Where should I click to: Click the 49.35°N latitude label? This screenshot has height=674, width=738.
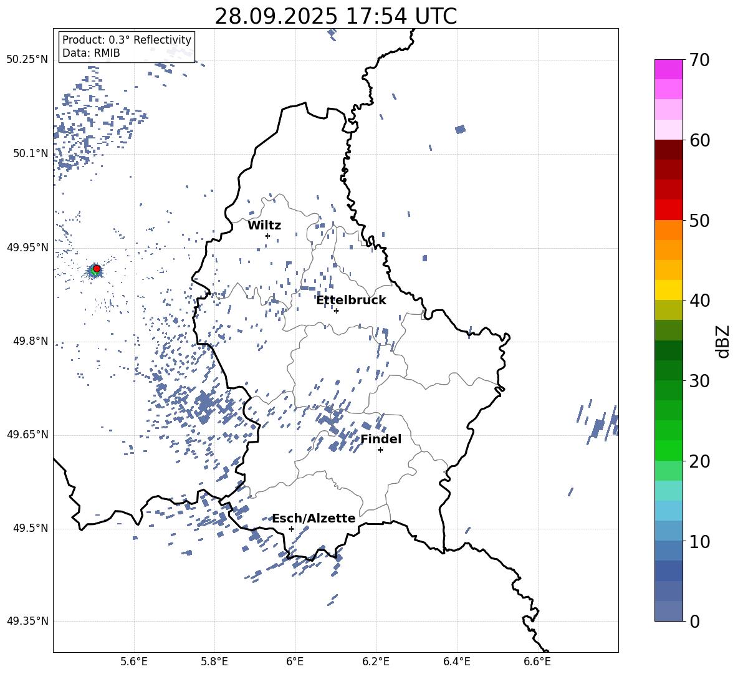(27, 621)
